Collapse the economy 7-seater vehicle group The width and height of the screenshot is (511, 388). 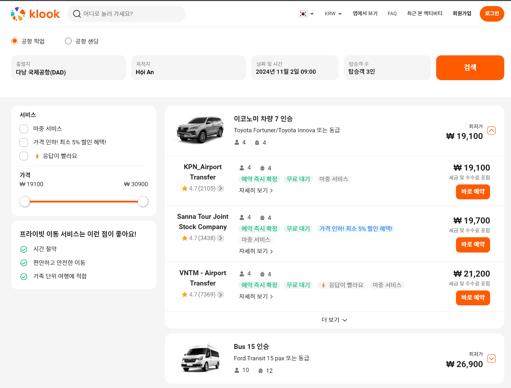[x=491, y=131]
